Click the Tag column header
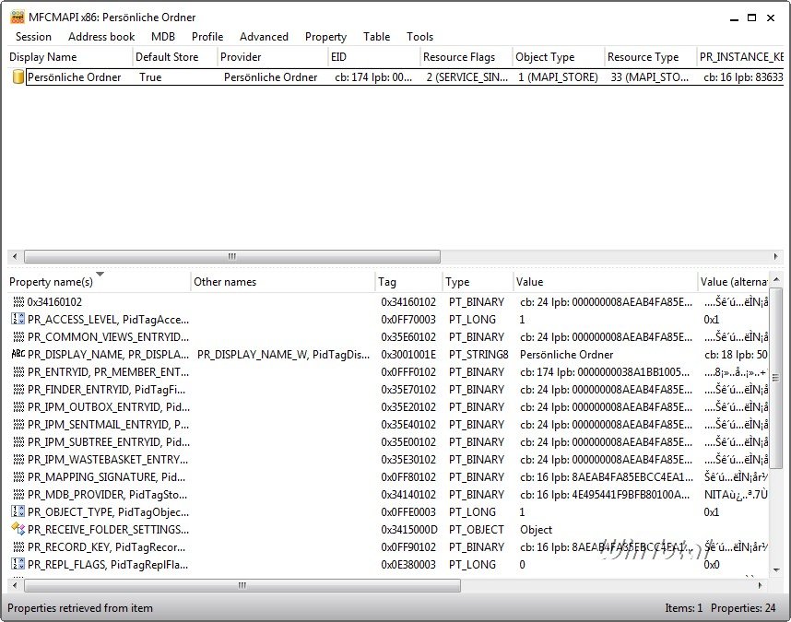This screenshot has width=791, height=622. pos(409,282)
